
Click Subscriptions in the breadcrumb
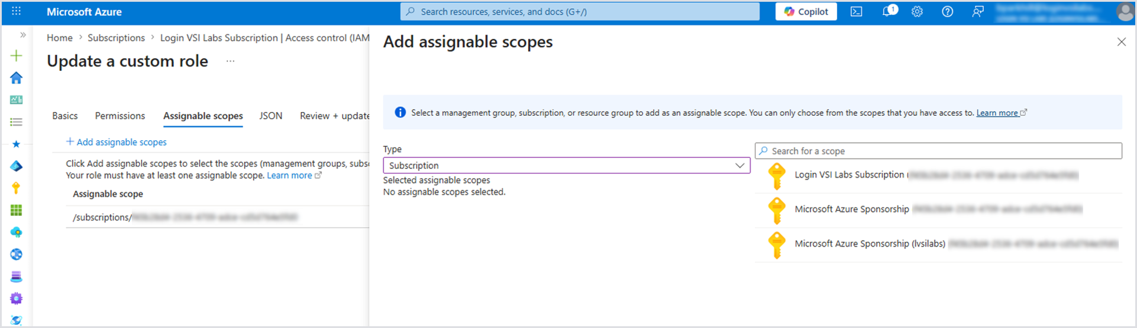click(x=116, y=38)
